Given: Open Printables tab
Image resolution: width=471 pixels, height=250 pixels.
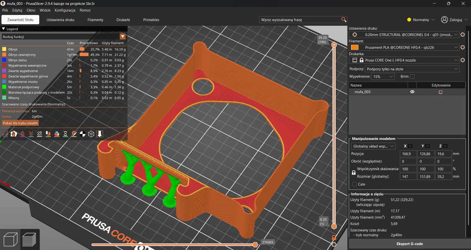Looking at the screenshot, I should pyautogui.click(x=151, y=20).
